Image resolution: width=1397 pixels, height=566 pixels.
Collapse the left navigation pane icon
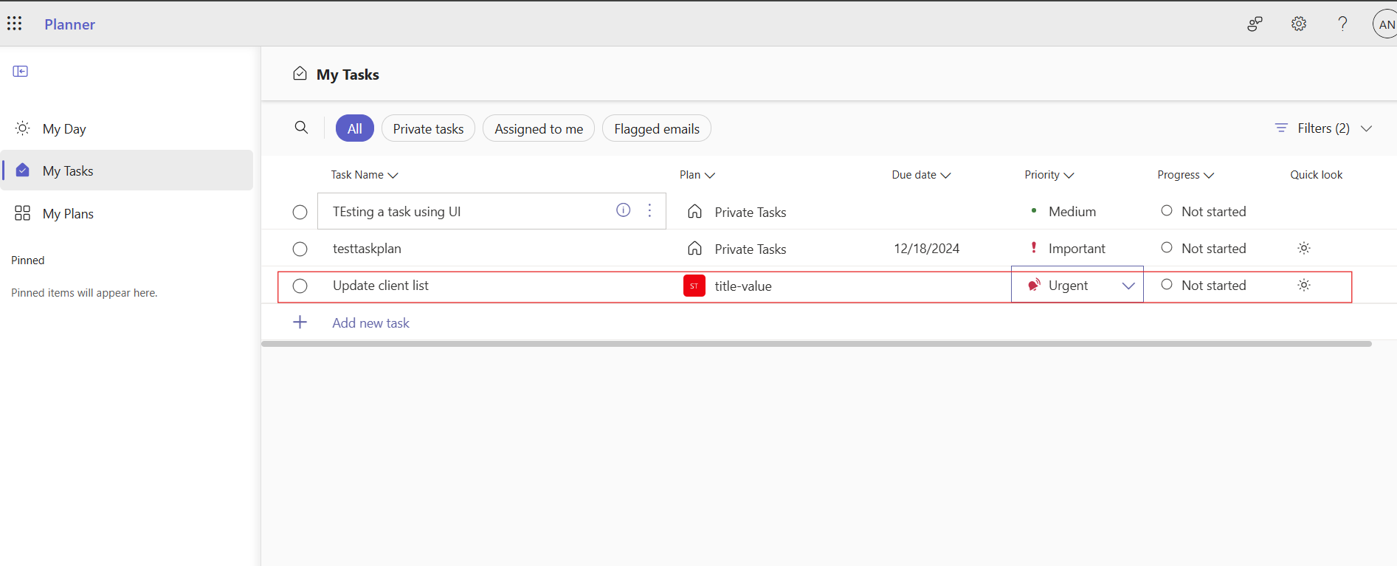[x=21, y=71]
